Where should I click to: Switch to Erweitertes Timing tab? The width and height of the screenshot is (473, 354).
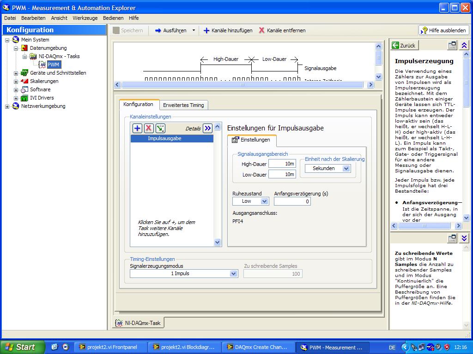coord(183,105)
